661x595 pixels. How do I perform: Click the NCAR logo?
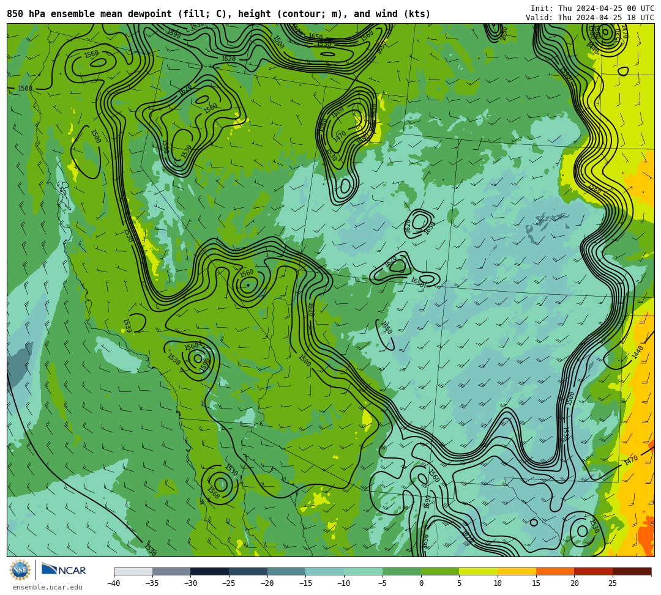pos(64,570)
